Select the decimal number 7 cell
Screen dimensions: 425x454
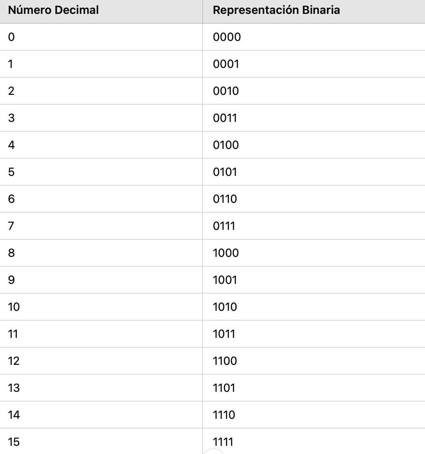11,226
